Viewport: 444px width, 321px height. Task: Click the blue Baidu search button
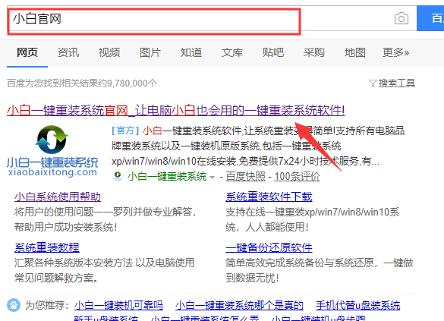430,18
